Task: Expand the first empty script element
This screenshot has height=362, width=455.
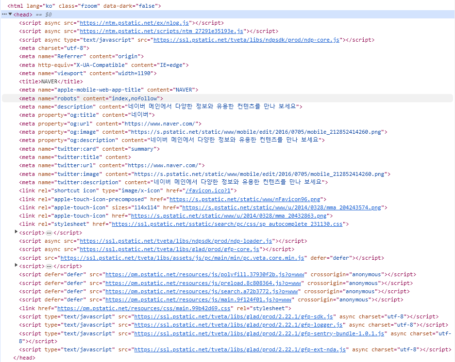Action: (16, 232)
